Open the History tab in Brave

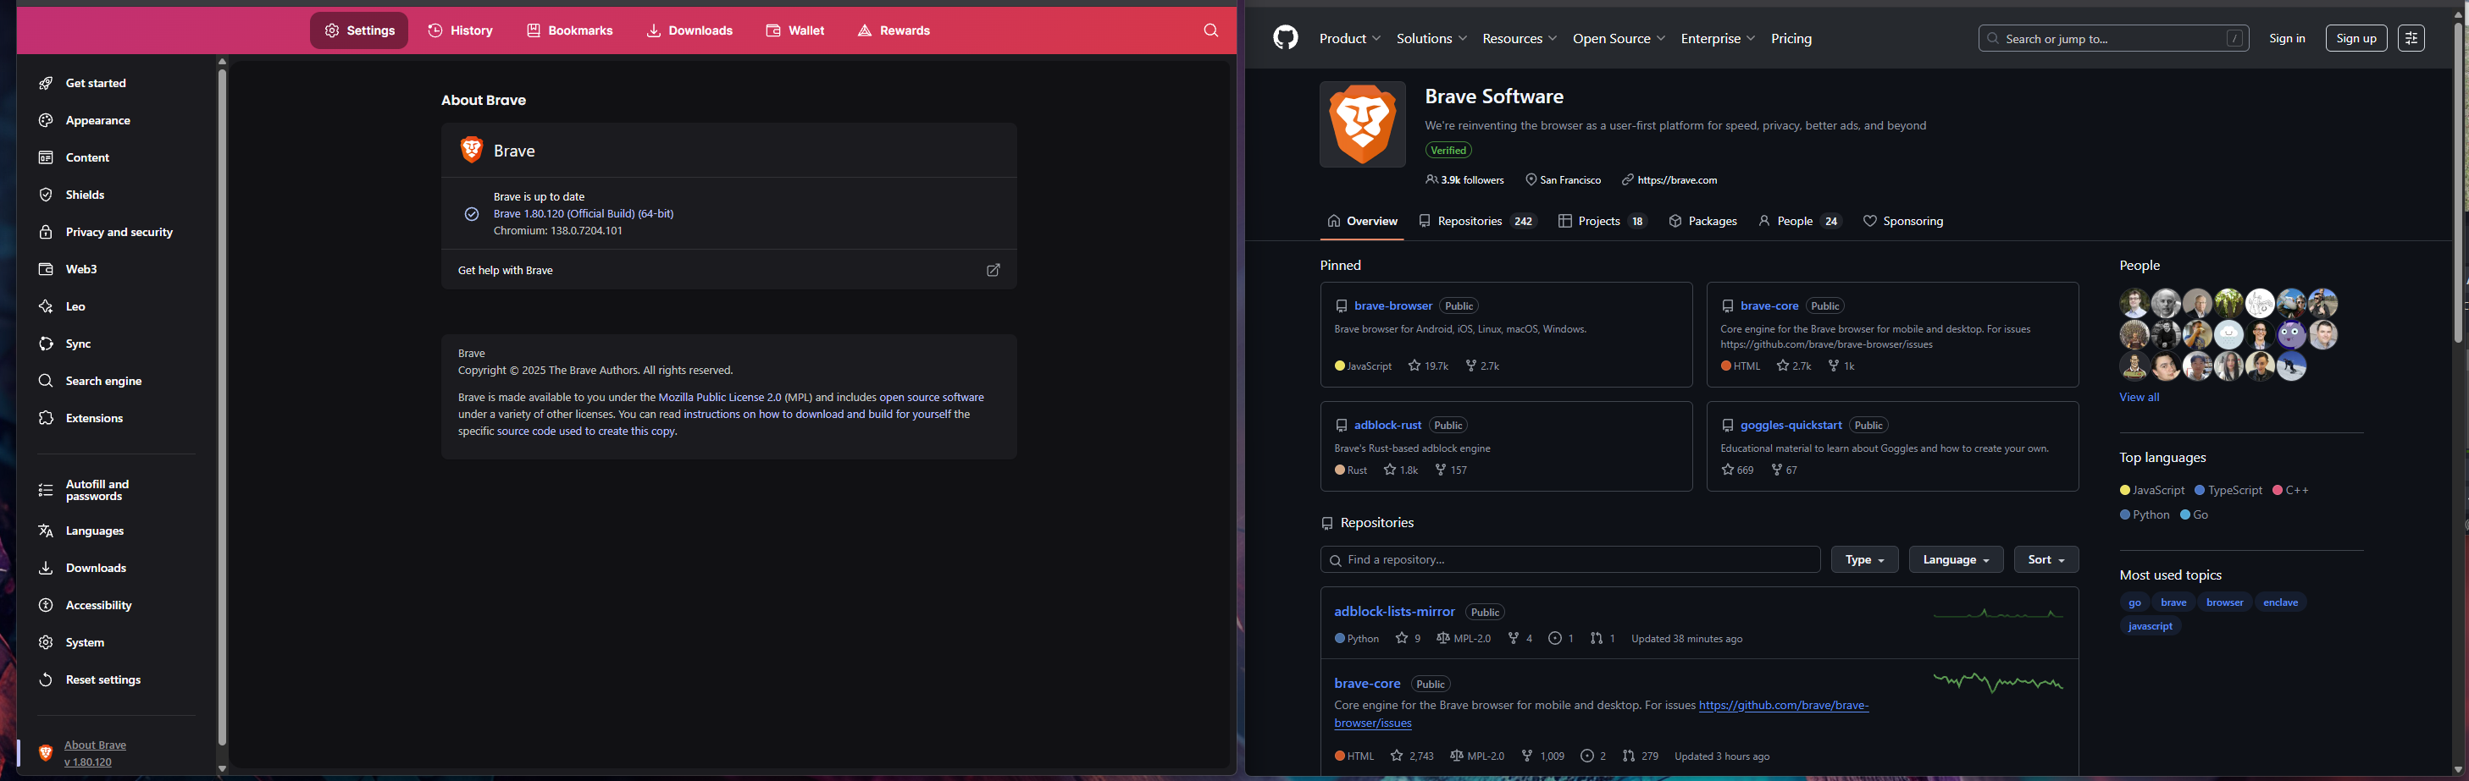click(460, 30)
